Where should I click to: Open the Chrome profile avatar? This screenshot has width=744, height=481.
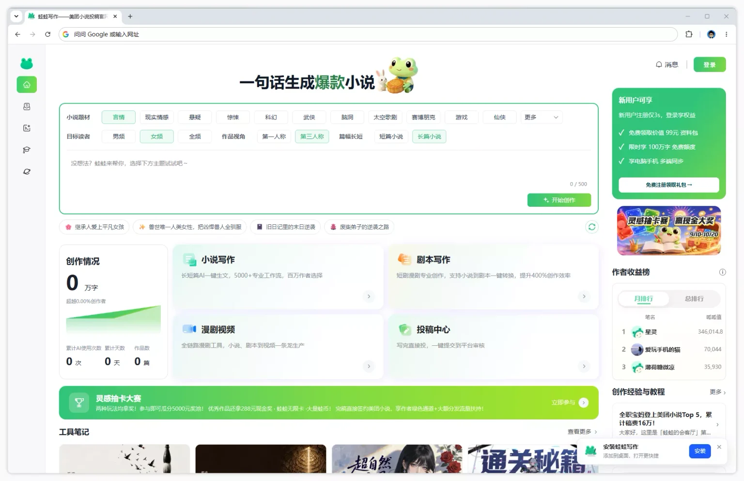(x=711, y=34)
